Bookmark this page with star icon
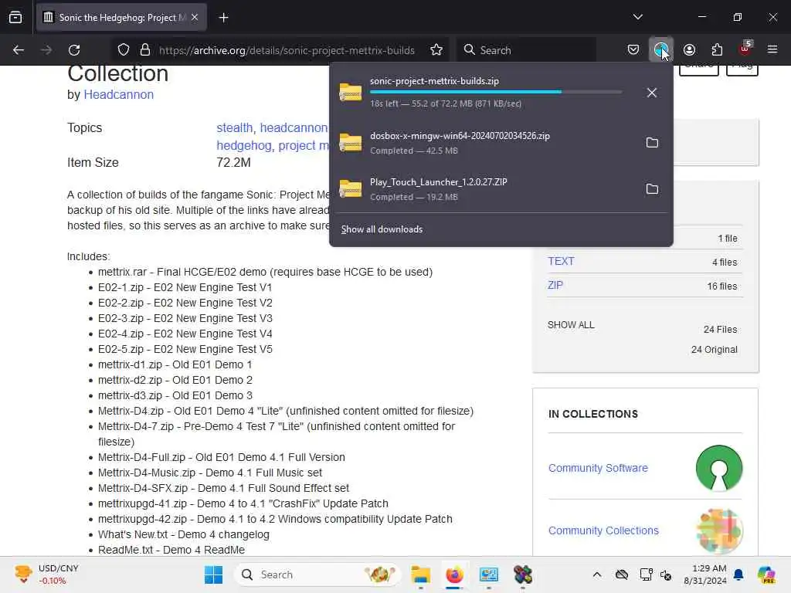Viewport: 791px width, 593px height. [x=436, y=50]
